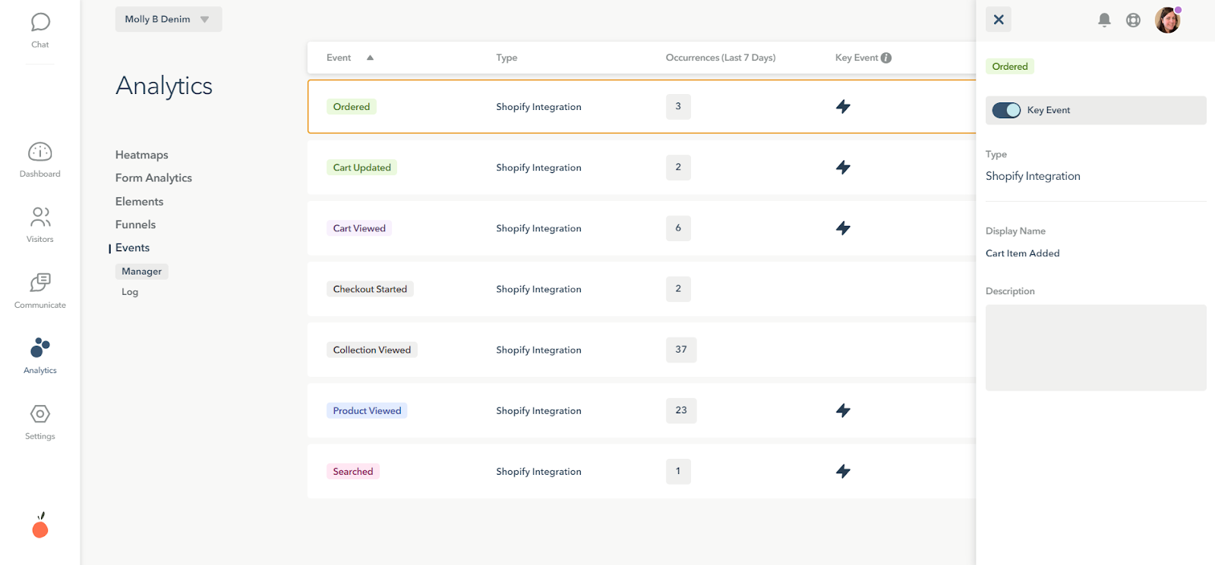The height and width of the screenshot is (565, 1215).
Task: Open the user profile avatar
Action: click(1168, 20)
